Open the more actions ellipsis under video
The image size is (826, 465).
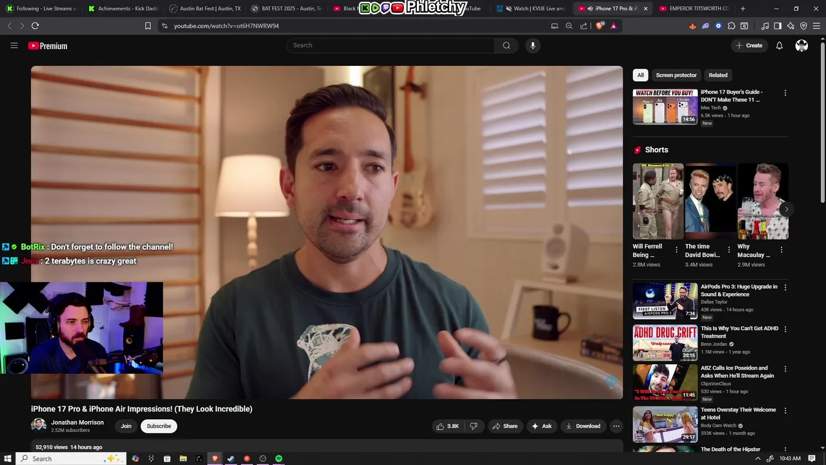(x=616, y=426)
